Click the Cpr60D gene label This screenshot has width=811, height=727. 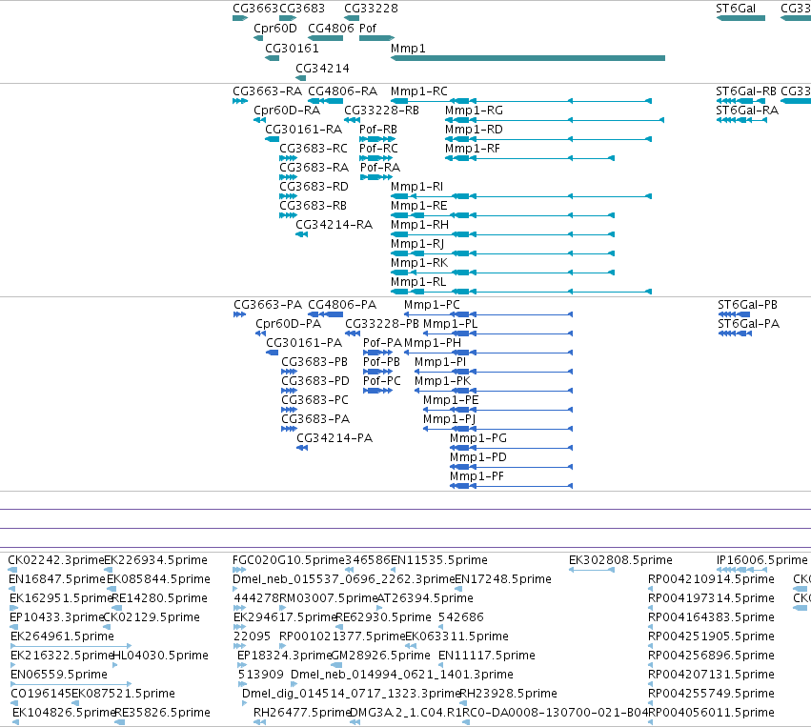275,28
